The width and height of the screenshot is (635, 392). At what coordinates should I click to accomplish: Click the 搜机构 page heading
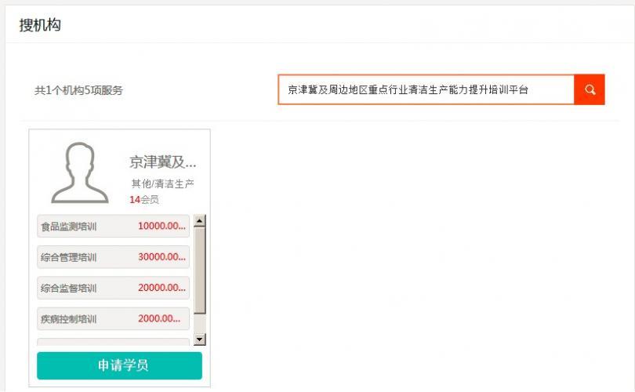click(40, 25)
